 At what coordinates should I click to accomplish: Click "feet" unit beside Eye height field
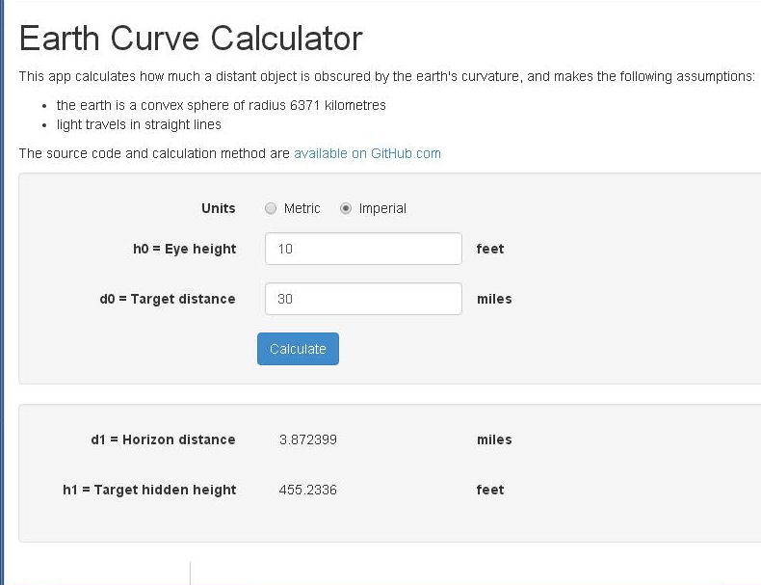coord(490,249)
